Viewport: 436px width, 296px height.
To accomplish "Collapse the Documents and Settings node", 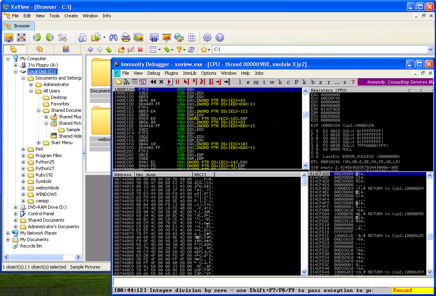I will click(x=23, y=78).
